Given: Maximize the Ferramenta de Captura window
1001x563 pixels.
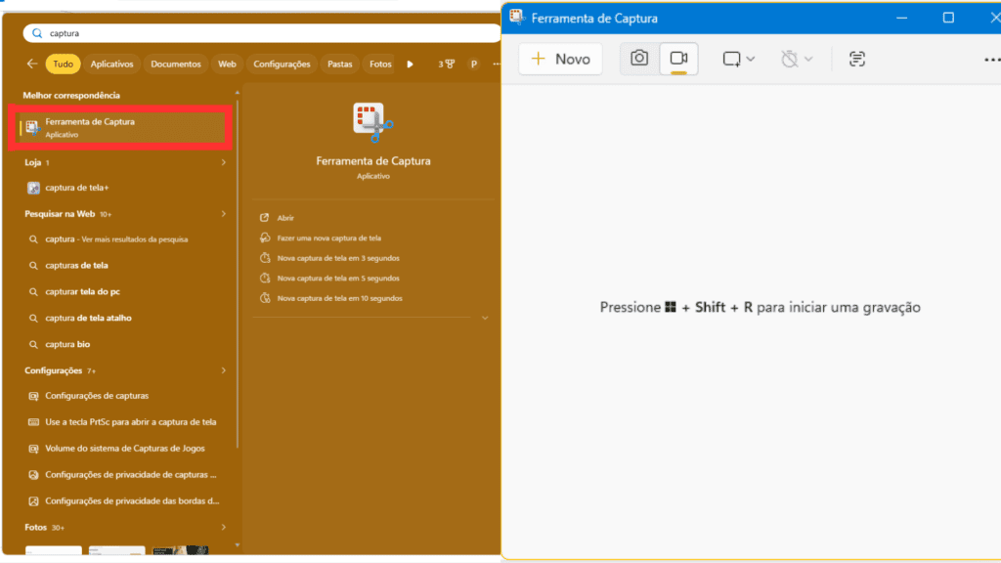Looking at the screenshot, I should tap(948, 18).
